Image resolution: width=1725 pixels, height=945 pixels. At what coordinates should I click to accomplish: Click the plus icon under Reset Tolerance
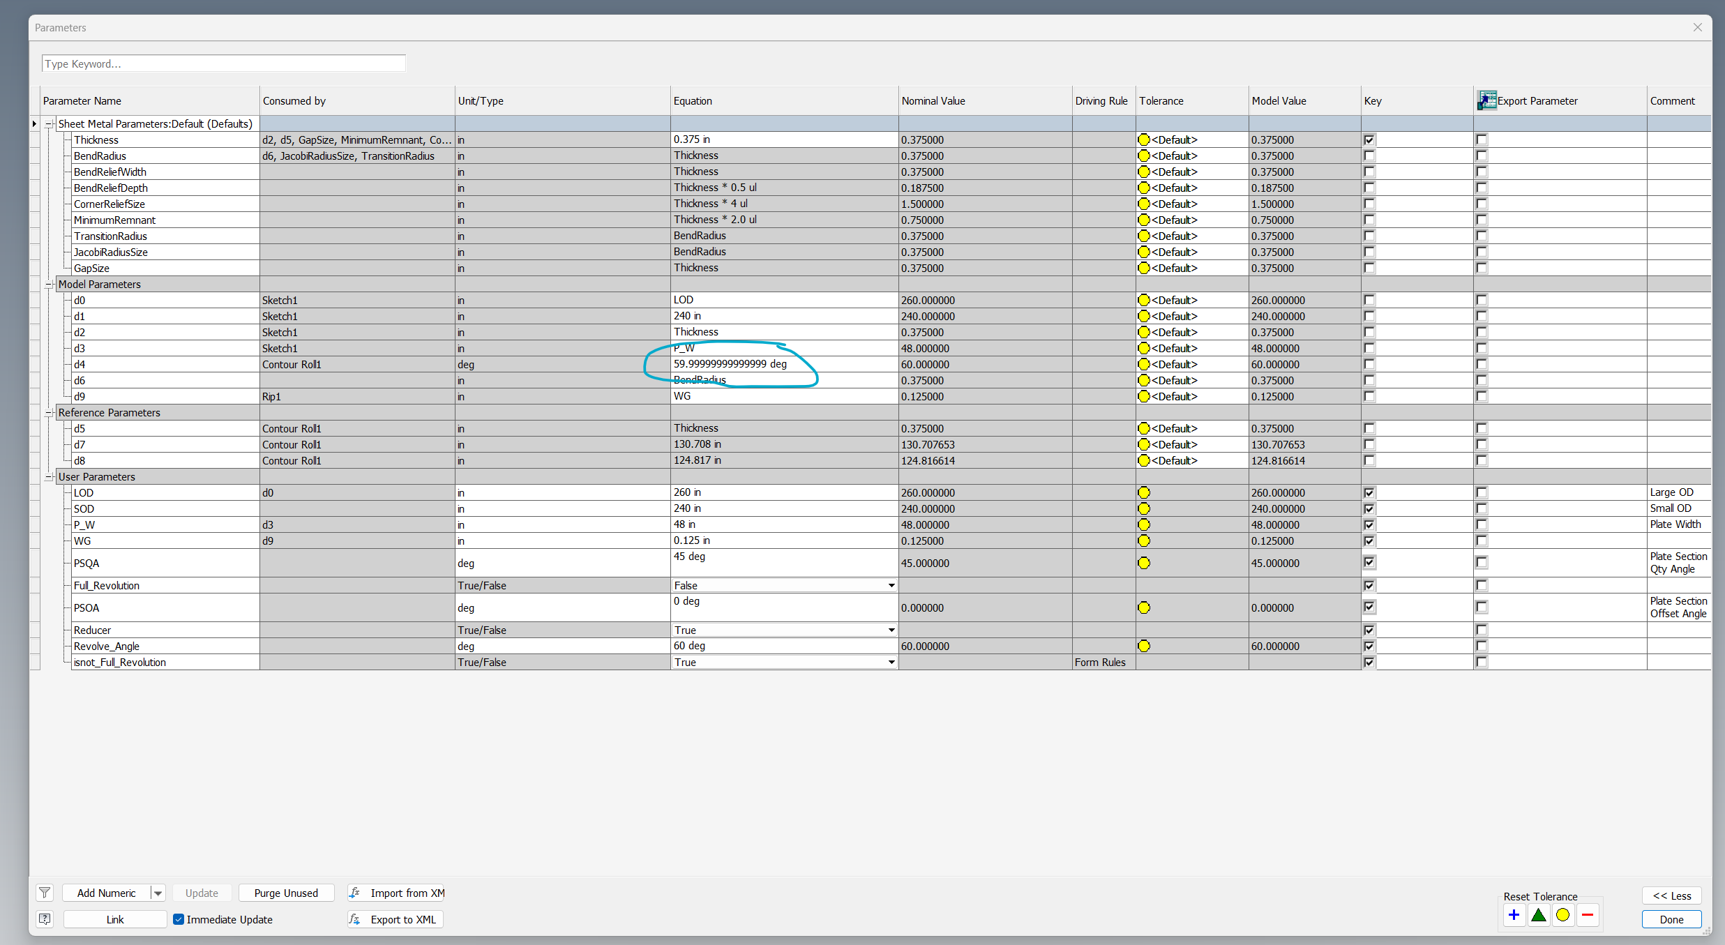(1514, 915)
